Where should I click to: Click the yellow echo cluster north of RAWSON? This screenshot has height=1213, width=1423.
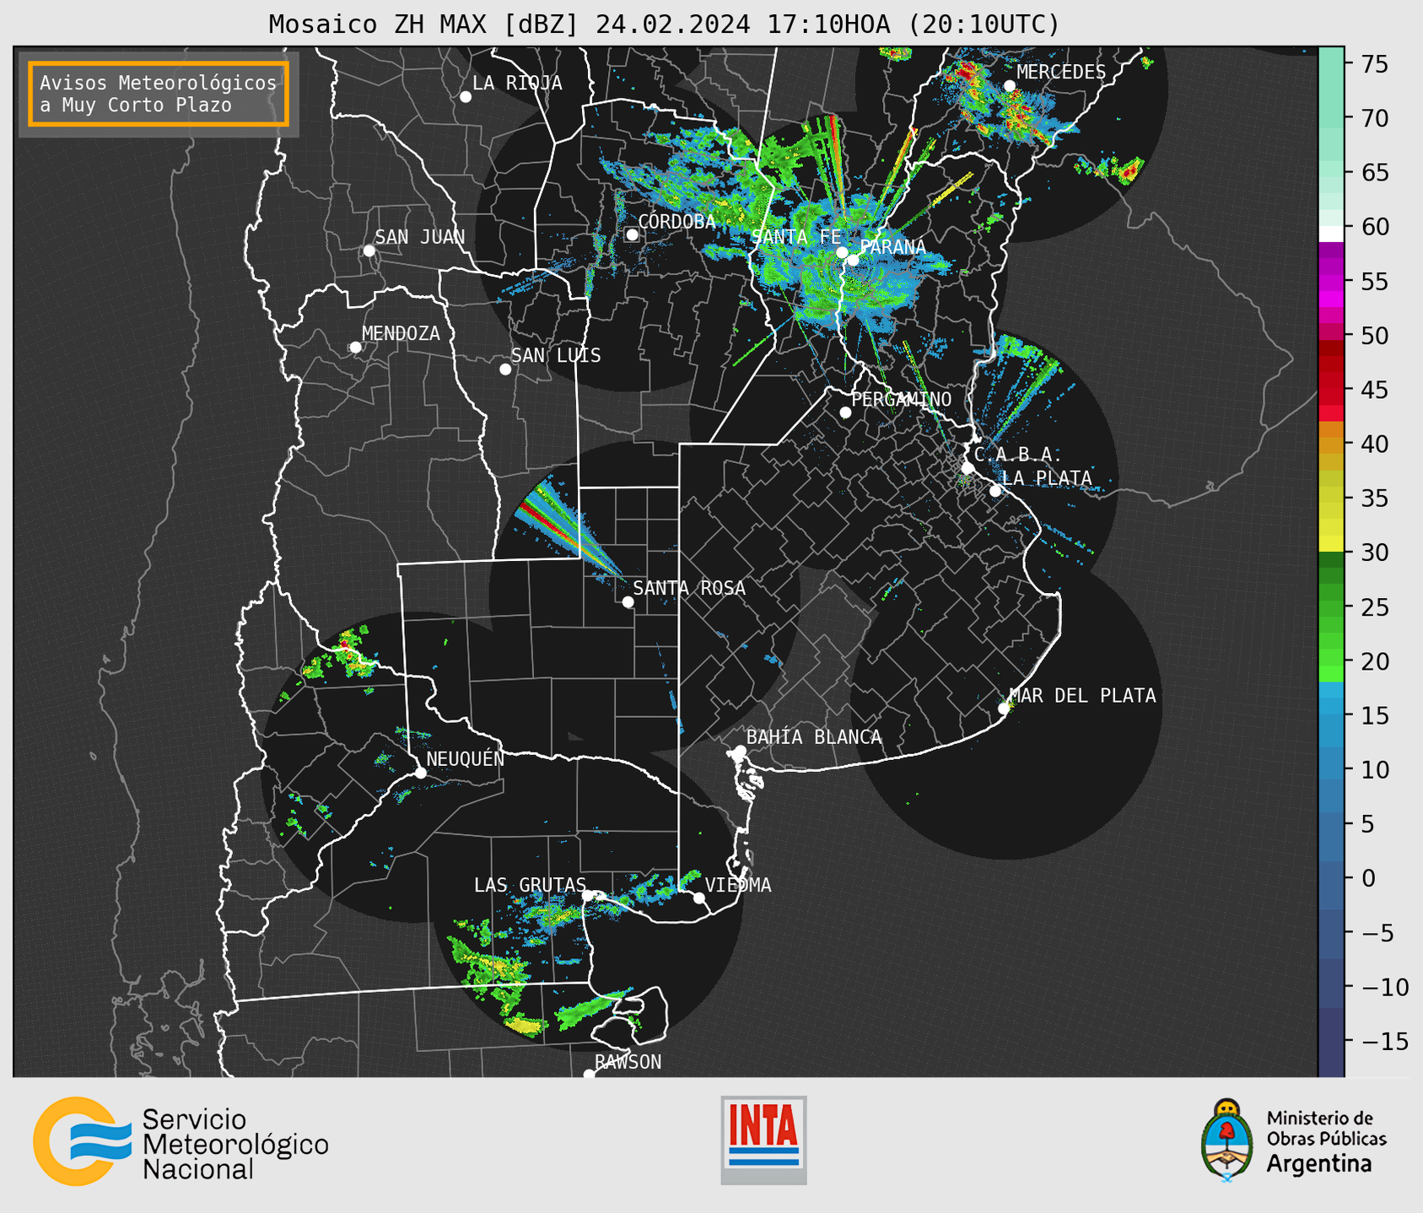[524, 1026]
